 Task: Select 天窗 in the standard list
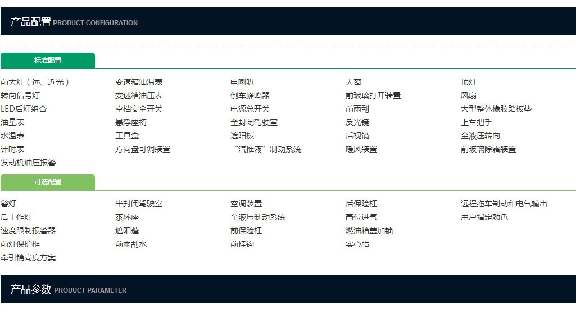(353, 82)
